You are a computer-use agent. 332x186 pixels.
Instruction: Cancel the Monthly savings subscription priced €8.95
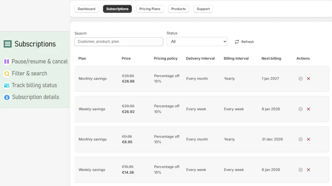tap(308, 139)
